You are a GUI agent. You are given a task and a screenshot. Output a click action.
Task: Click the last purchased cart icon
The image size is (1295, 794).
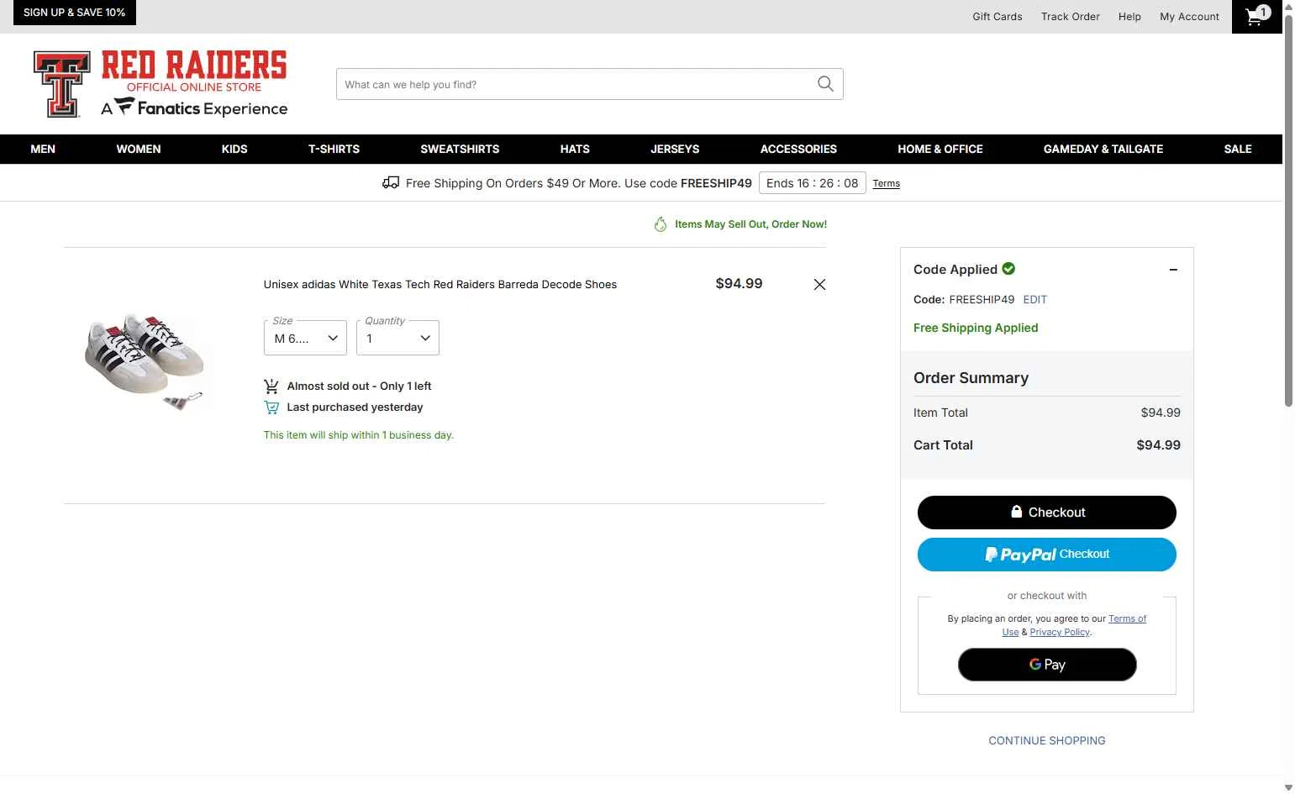pos(271,408)
